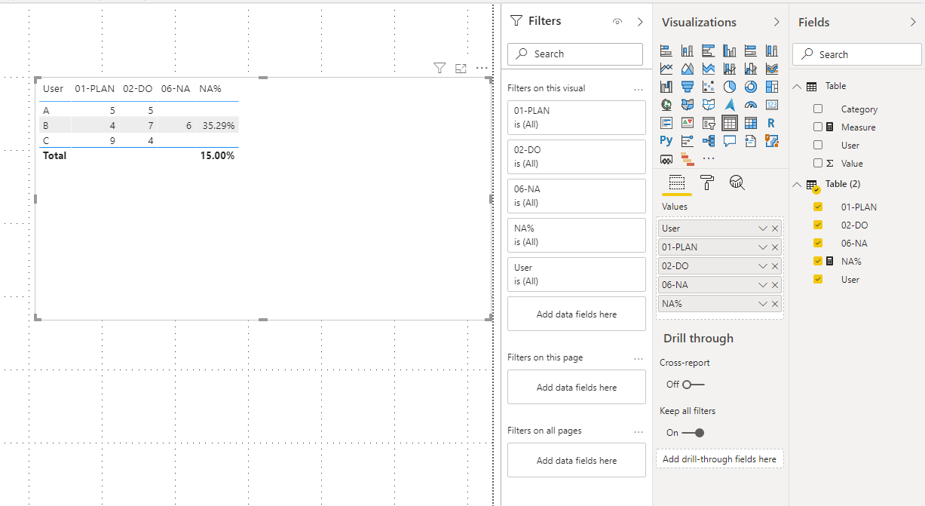Check the Category field checkbox
The width and height of the screenshot is (925, 506).
pyautogui.click(x=818, y=109)
